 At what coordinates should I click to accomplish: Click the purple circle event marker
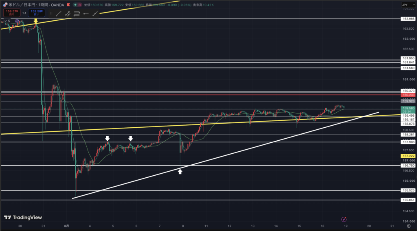click(x=17, y=21)
